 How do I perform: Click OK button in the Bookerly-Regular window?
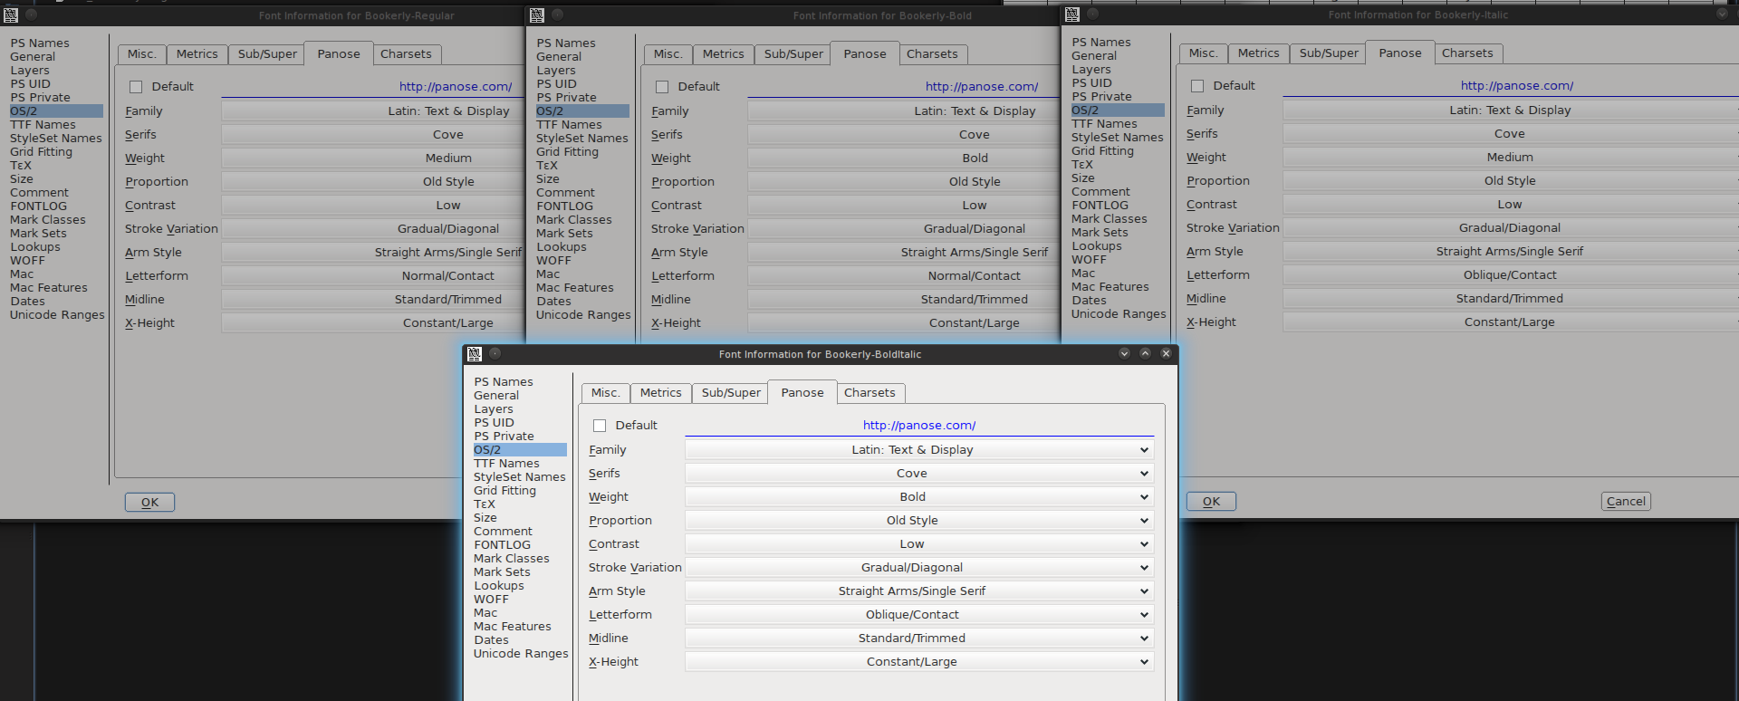point(149,503)
